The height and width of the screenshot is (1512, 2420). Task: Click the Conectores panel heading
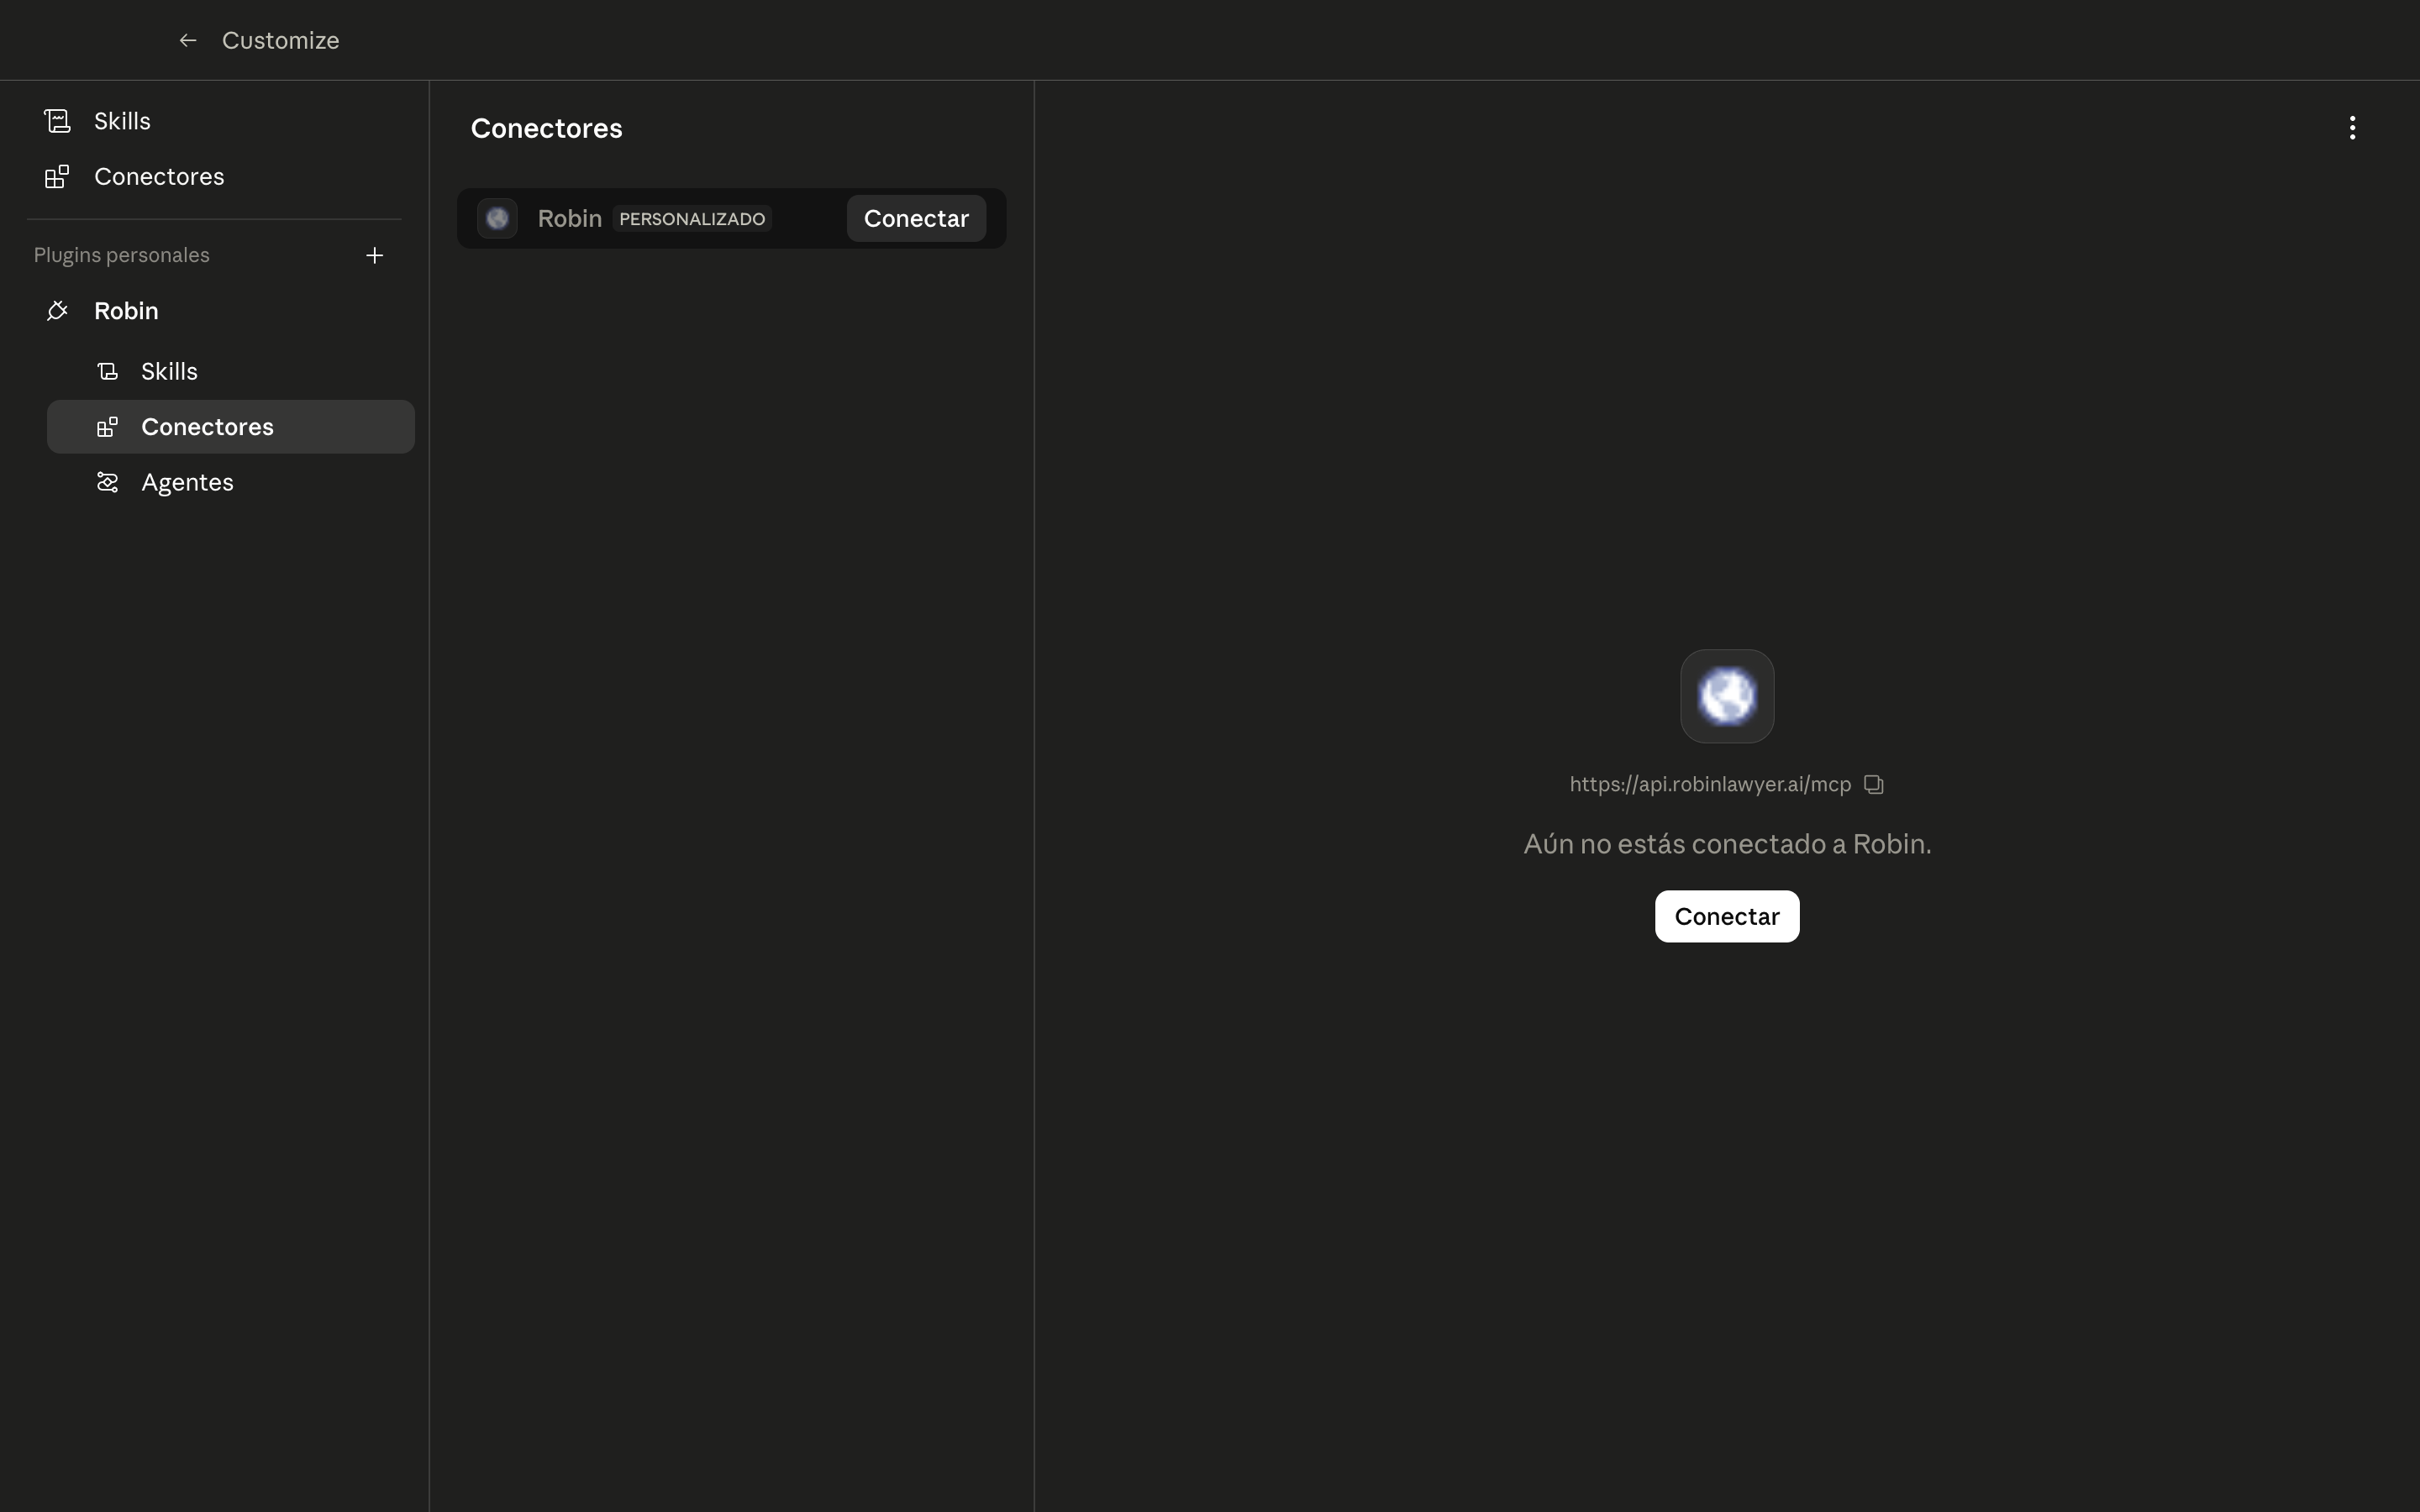tap(546, 129)
